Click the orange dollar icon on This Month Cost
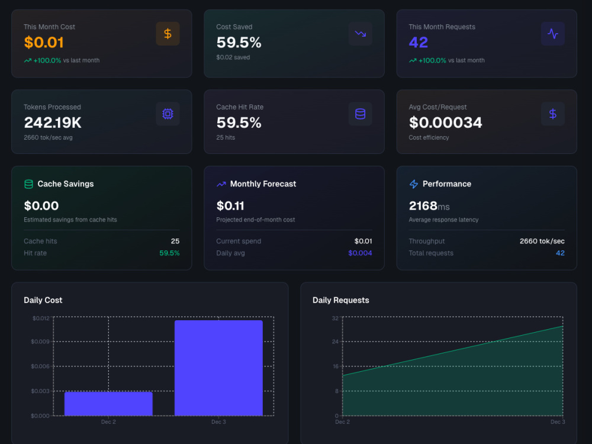This screenshot has width=592, height=444. (168, 34)
